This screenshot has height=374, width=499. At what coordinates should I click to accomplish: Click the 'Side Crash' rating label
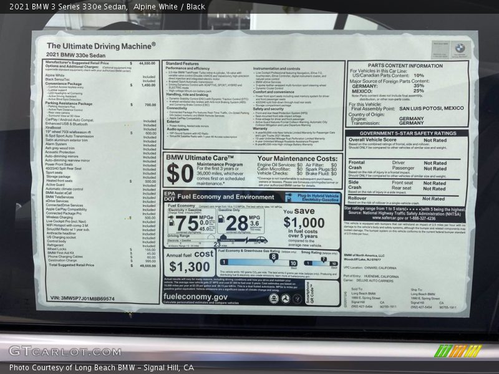354,185
